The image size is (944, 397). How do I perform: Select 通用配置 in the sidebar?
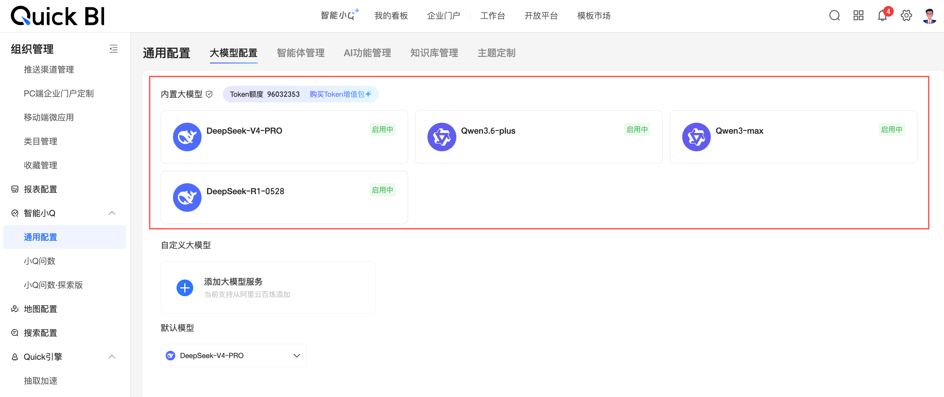65,237
